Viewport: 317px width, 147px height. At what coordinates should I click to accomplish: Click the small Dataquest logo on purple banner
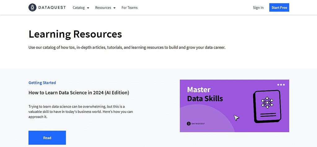point(196,124)
